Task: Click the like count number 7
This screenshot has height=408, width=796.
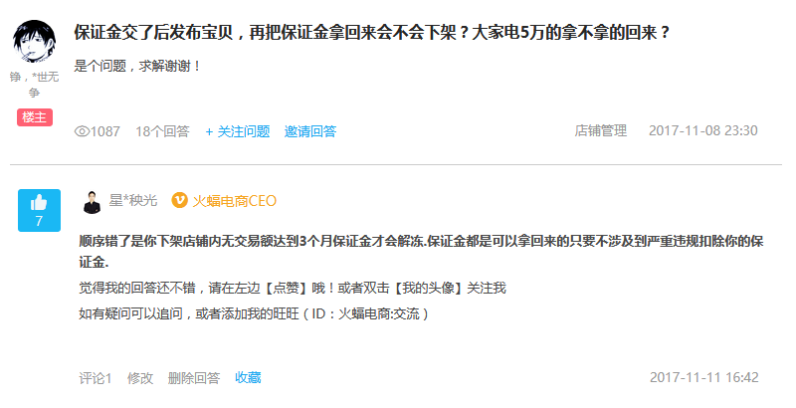Action: [39, 221]
